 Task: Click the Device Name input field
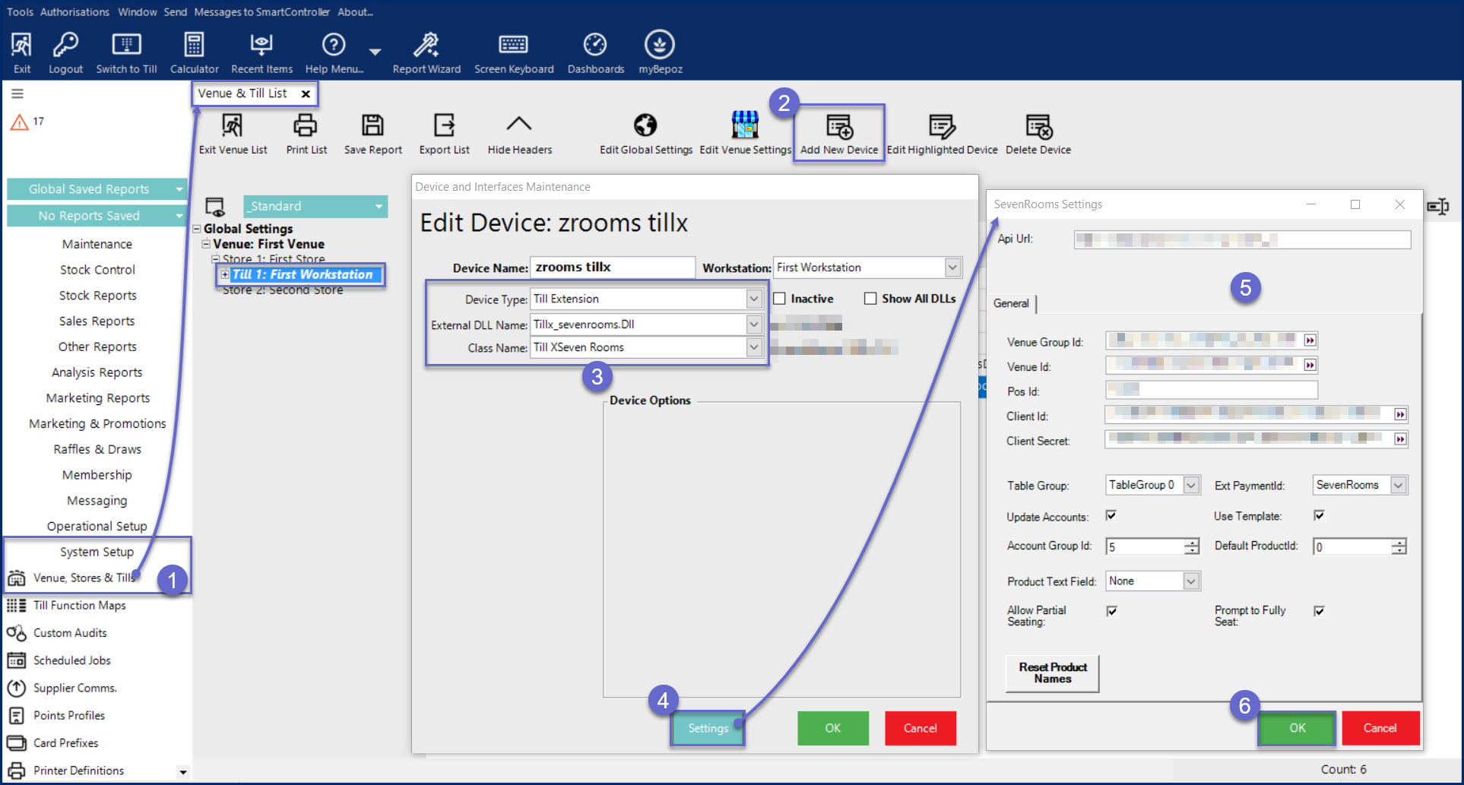(x=612, y=267)
